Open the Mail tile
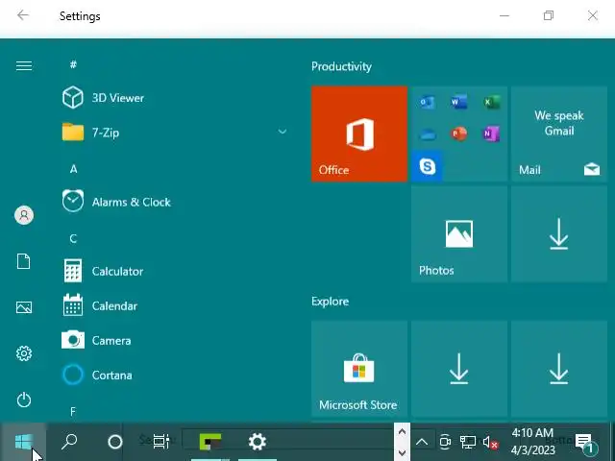The width and height of the screenshot is (615, 461). (x=559, y=134)
